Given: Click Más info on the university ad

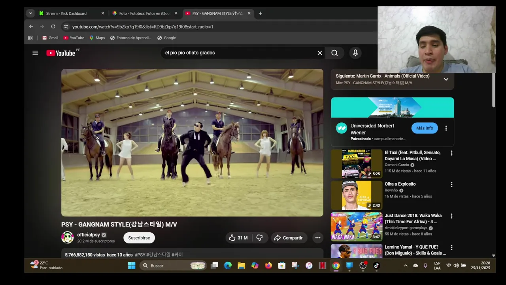Looking at the screenshot, I should coord(425,128).
